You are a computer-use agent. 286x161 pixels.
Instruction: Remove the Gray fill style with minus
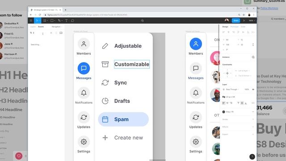point(253,112)
